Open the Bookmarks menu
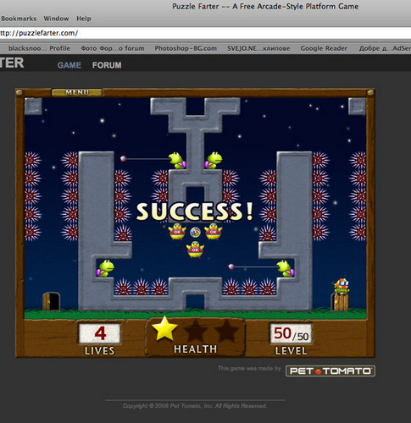Image resolution: width=411 pixels, height=423 pixels. pyautogui.click(x=19, y=19)
